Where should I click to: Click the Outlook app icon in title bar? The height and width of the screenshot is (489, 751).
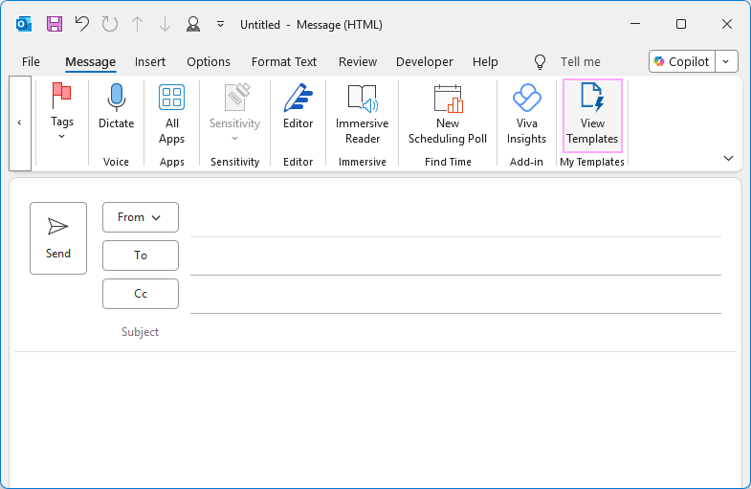[24, 24]
